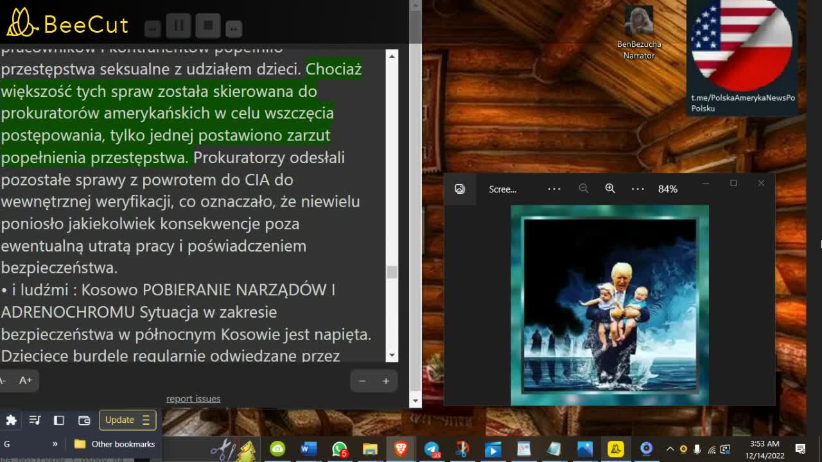
Task: Show hidden system tray icons
Action: click(x=670, y=449)
